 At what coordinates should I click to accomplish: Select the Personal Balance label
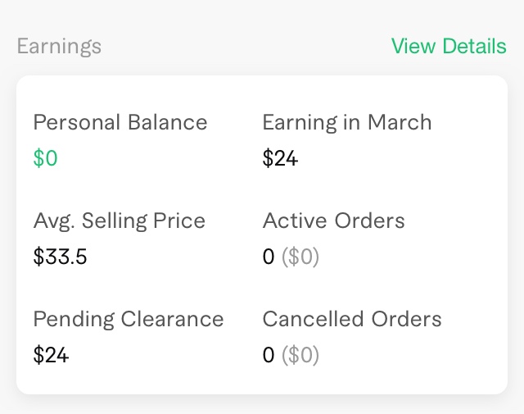[x=120, y=123]
